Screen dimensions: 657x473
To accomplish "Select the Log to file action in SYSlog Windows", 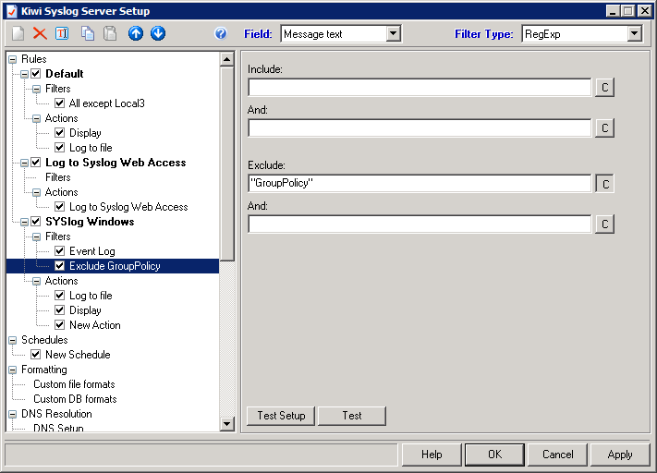I will point(91,296).
